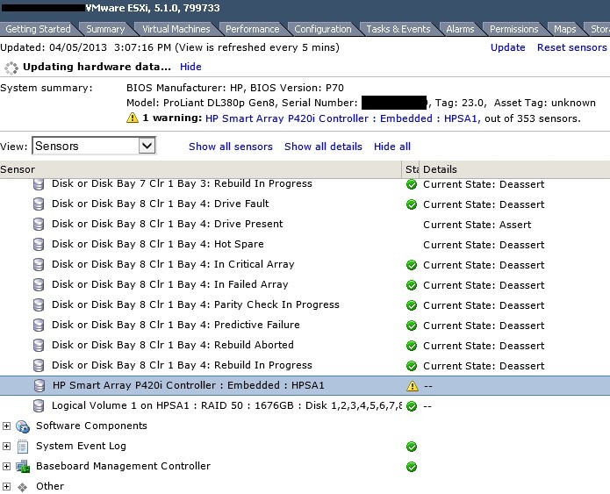Click disk icon for Predictive Failure

pyautogui.click(x=39, y=326)
